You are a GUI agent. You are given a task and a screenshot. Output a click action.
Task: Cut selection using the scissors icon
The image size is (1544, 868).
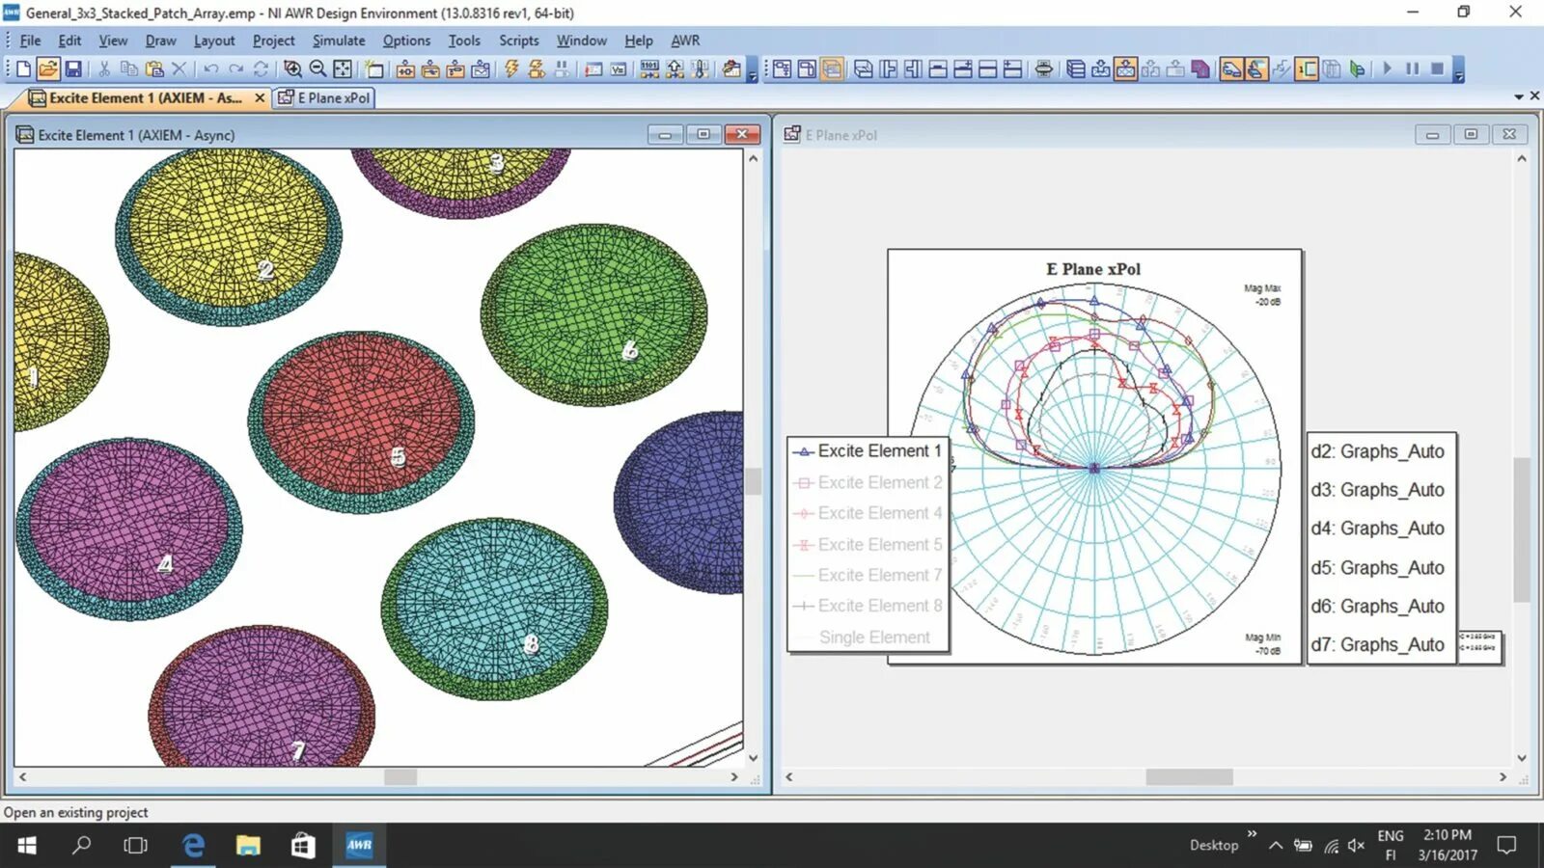coord(104,68)
